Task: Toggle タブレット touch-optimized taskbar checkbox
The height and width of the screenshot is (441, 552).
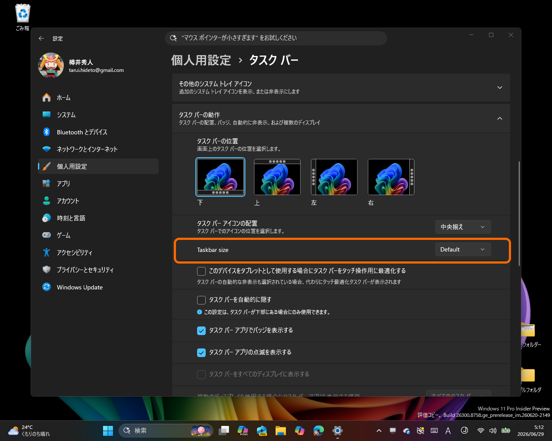Action: [x=201, y=271]
